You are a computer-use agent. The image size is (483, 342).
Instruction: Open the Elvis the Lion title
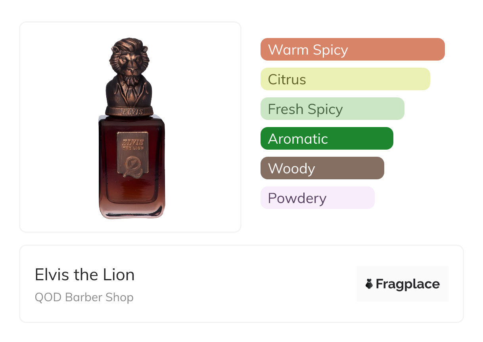pyautogui.click(x=84, y=275)
